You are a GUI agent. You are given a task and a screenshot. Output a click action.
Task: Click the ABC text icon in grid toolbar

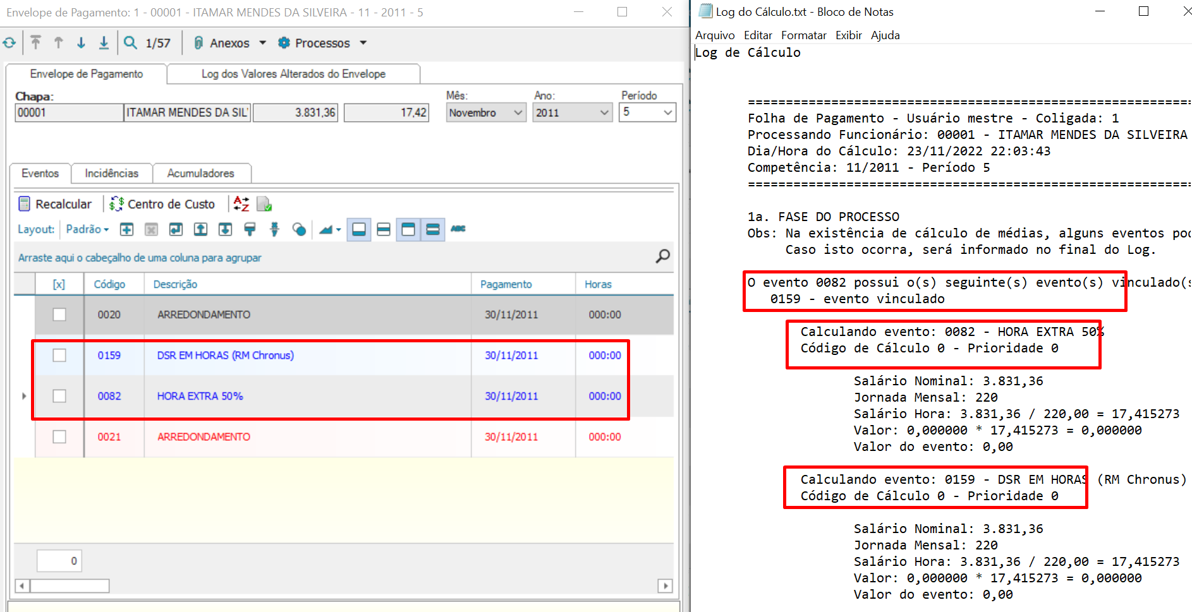(458, 229)
